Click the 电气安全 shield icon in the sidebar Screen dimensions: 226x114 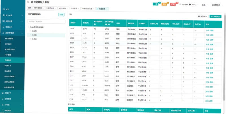tap(4, 15)
